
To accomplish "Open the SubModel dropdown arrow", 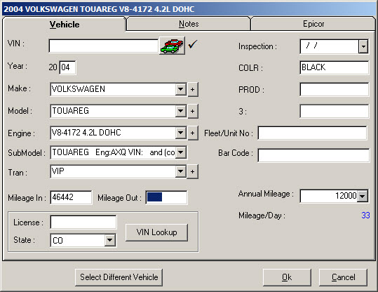I will [x=181, y=152].
